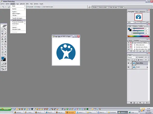Screen dimensions: 153x114
Task: Switch to the Historia tab
Action: pyautogui.click(x=131, y=41)
